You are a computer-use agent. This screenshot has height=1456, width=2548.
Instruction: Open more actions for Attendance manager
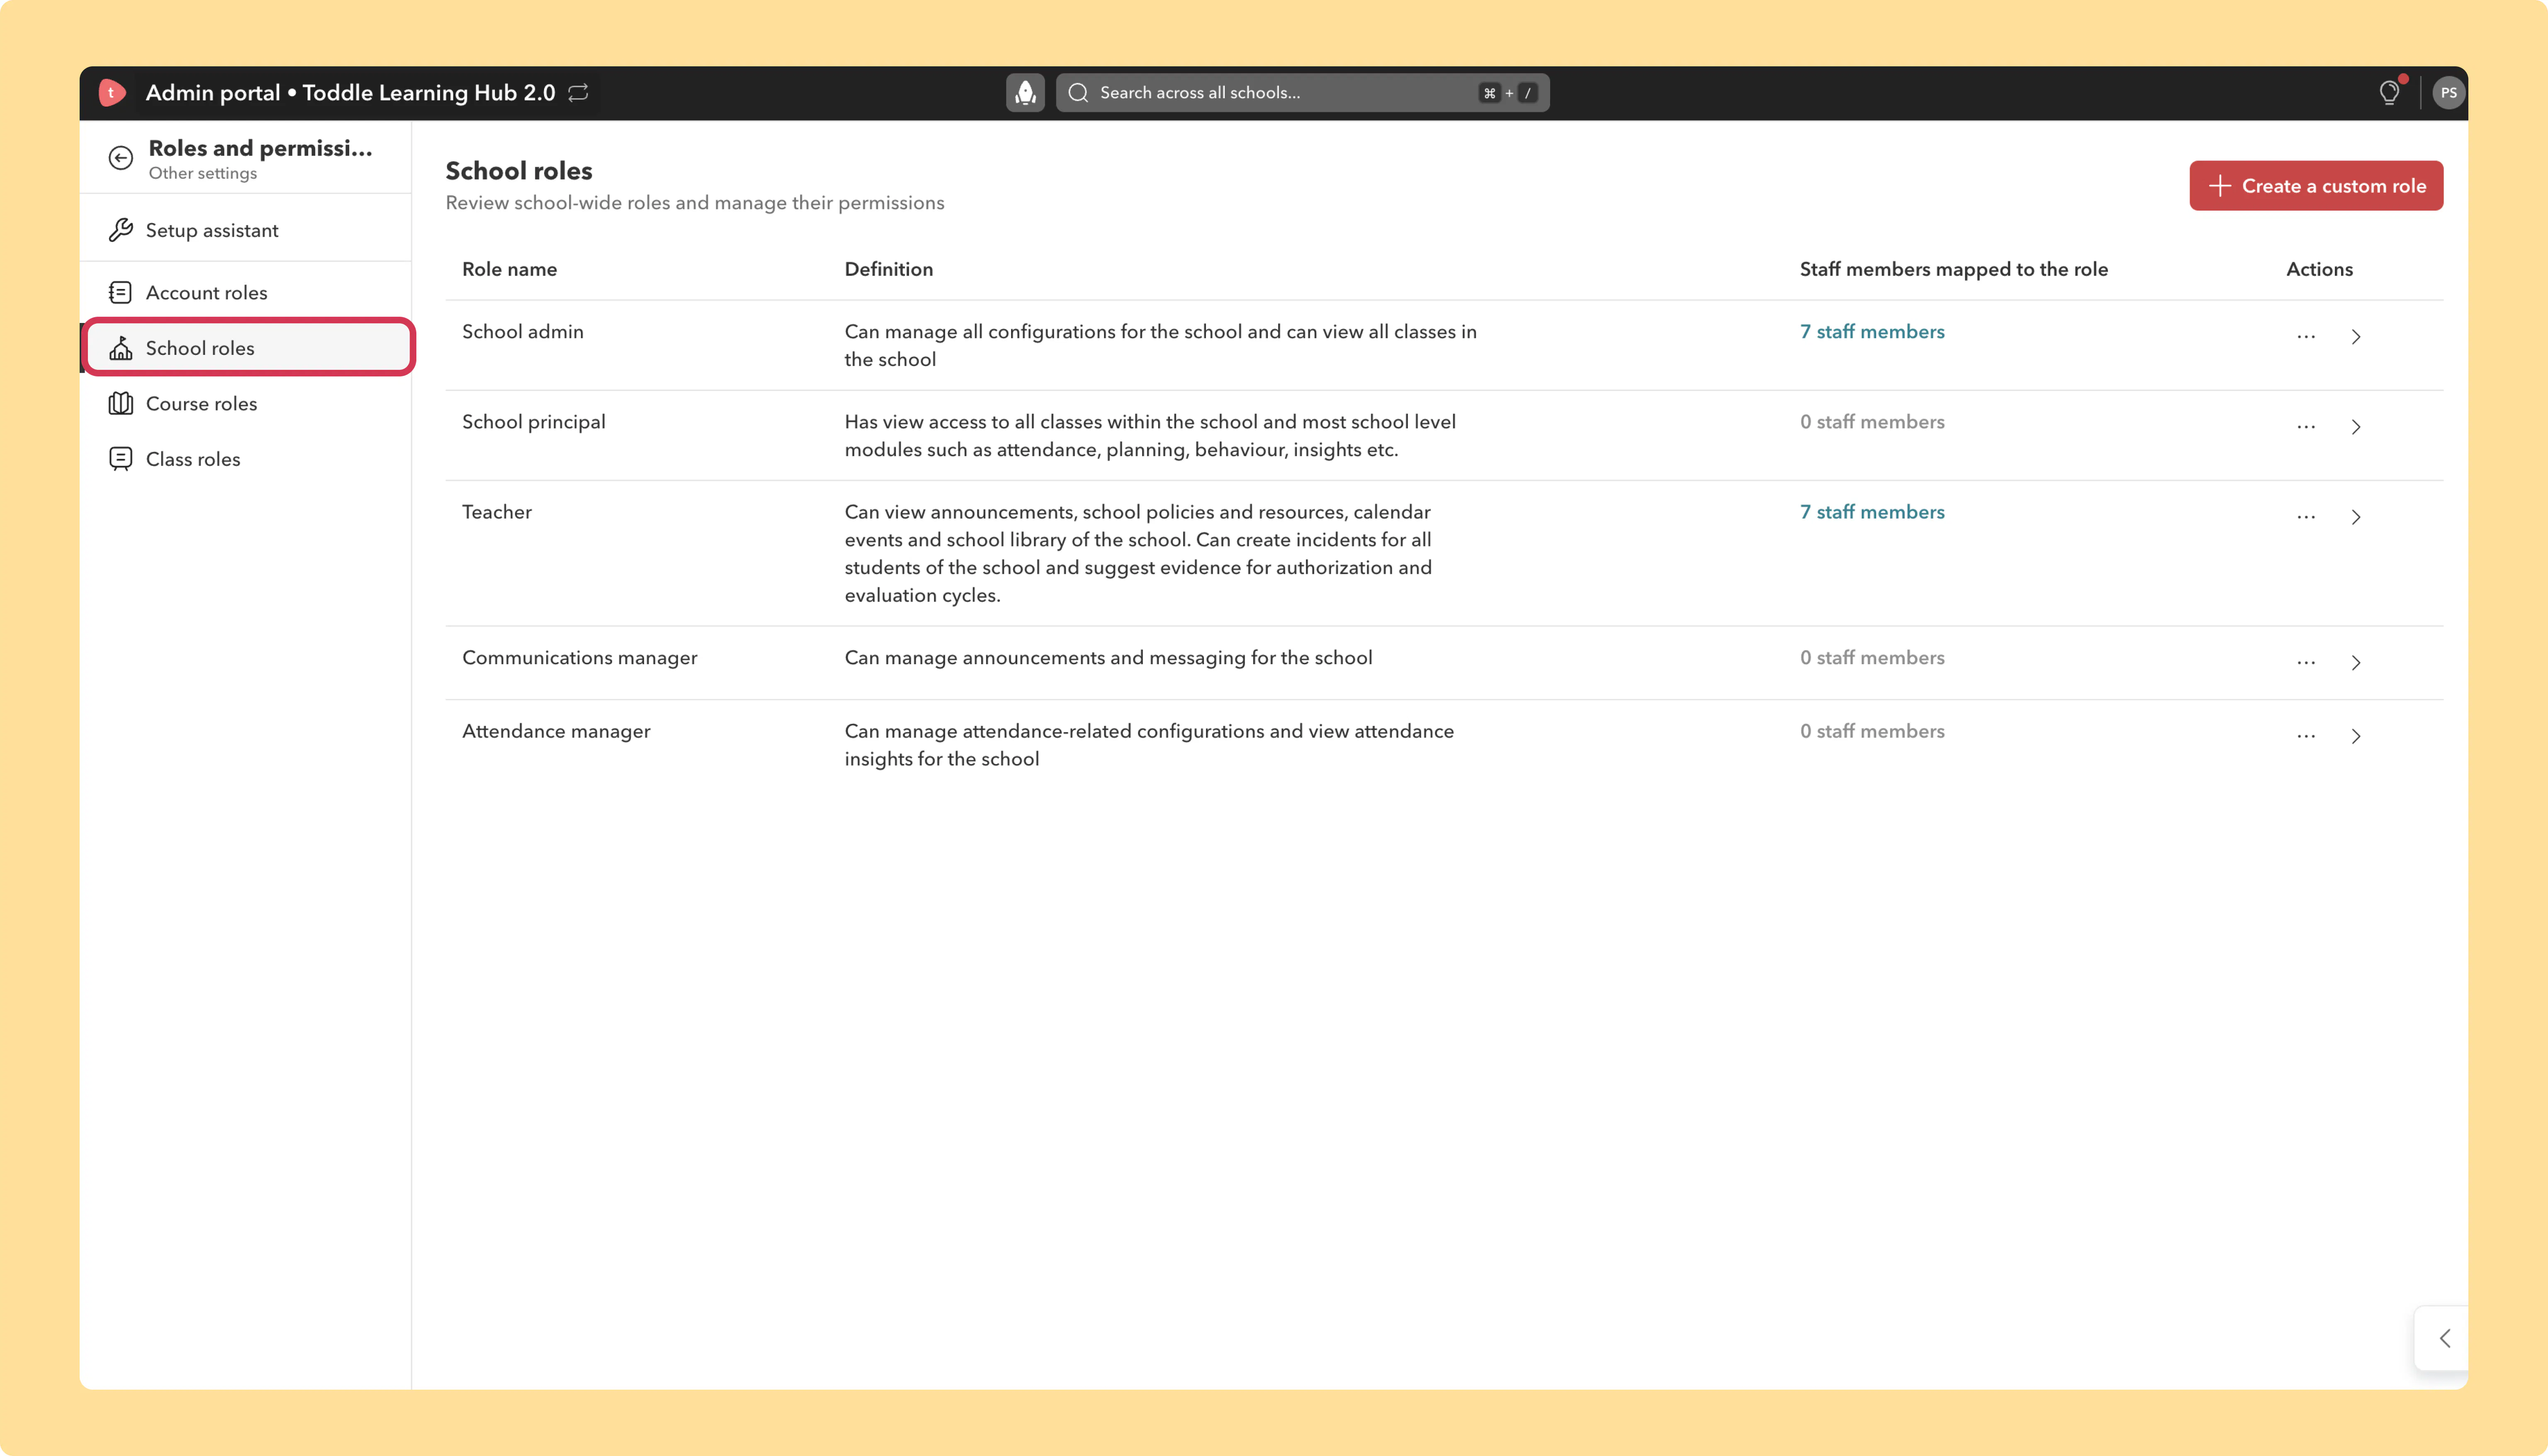pyautogui.click(x=2306, y=736)
